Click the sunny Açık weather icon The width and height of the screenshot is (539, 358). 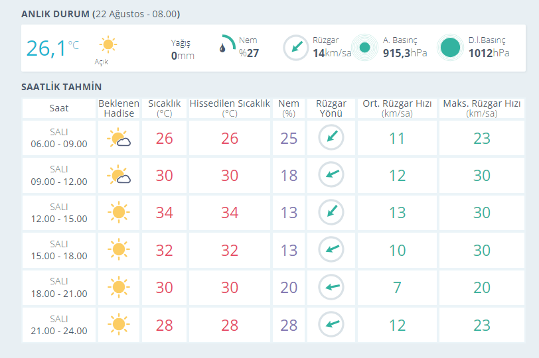tap(108, 44)
